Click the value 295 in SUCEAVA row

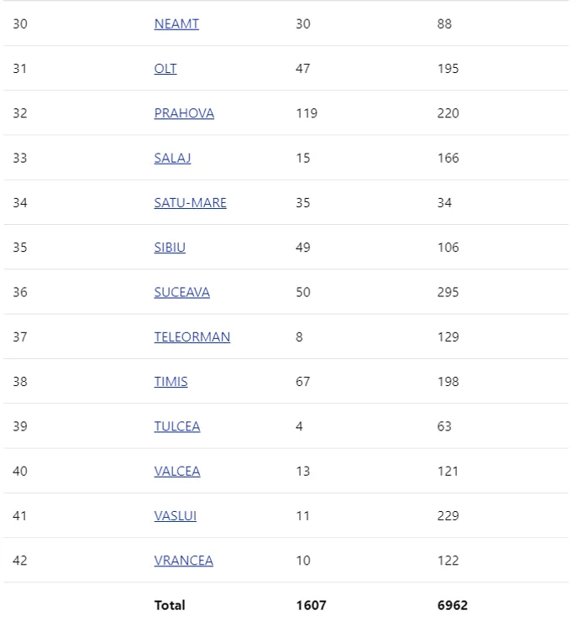click(x=449, y=292)
